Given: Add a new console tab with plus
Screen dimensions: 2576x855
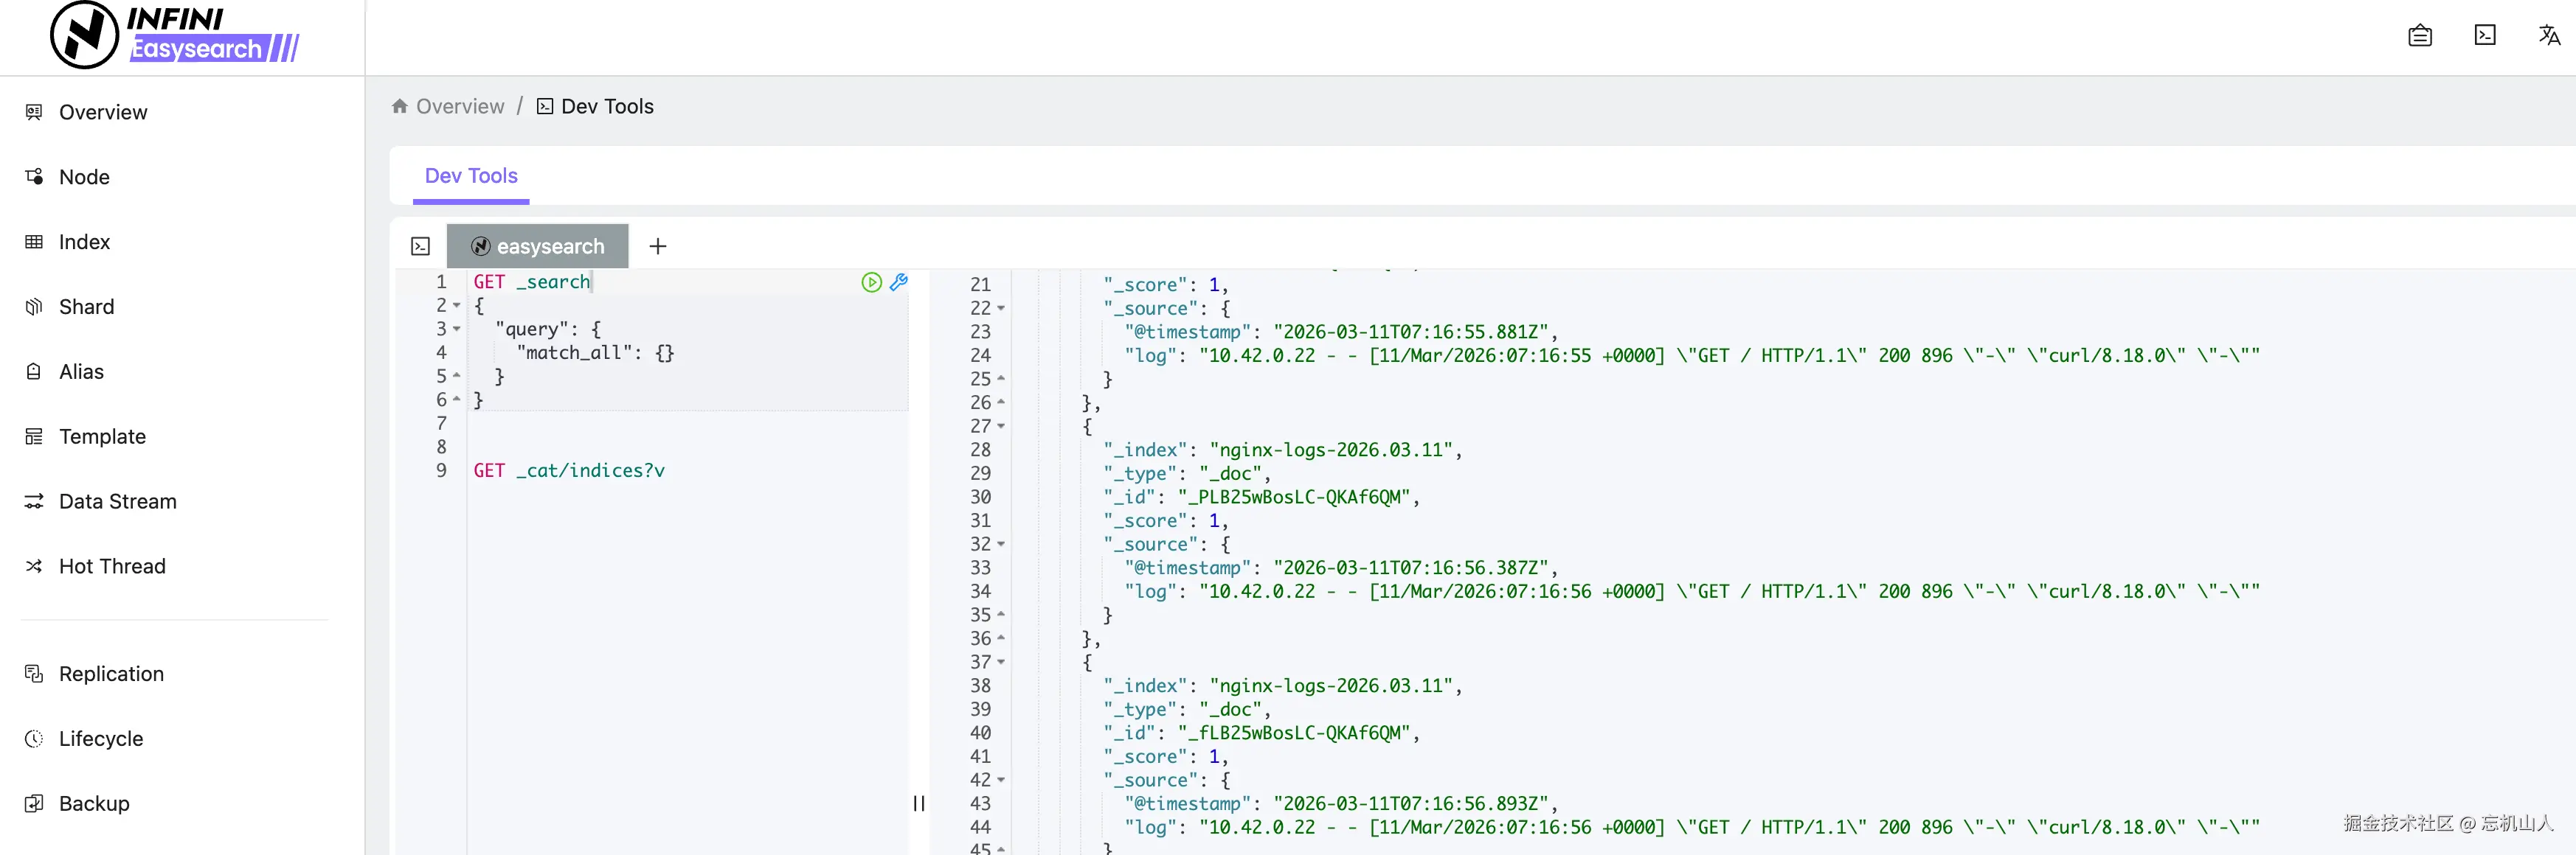Looking at the screenshot, I should [x=657, y=247].
